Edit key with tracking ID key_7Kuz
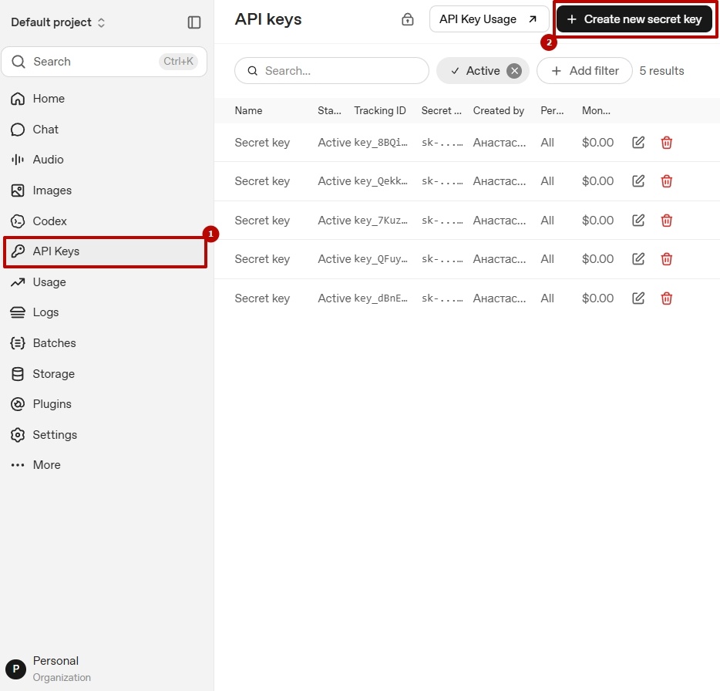This screenshot has height=691, width=720. (x=638, y=221)
